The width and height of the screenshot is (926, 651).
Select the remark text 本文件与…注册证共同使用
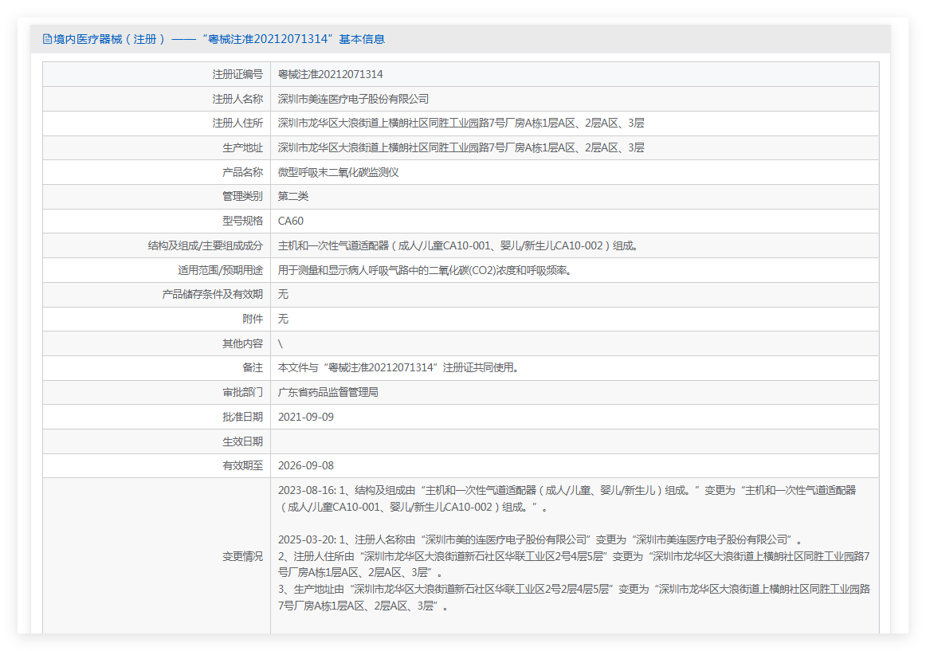[x=398, y=367]
